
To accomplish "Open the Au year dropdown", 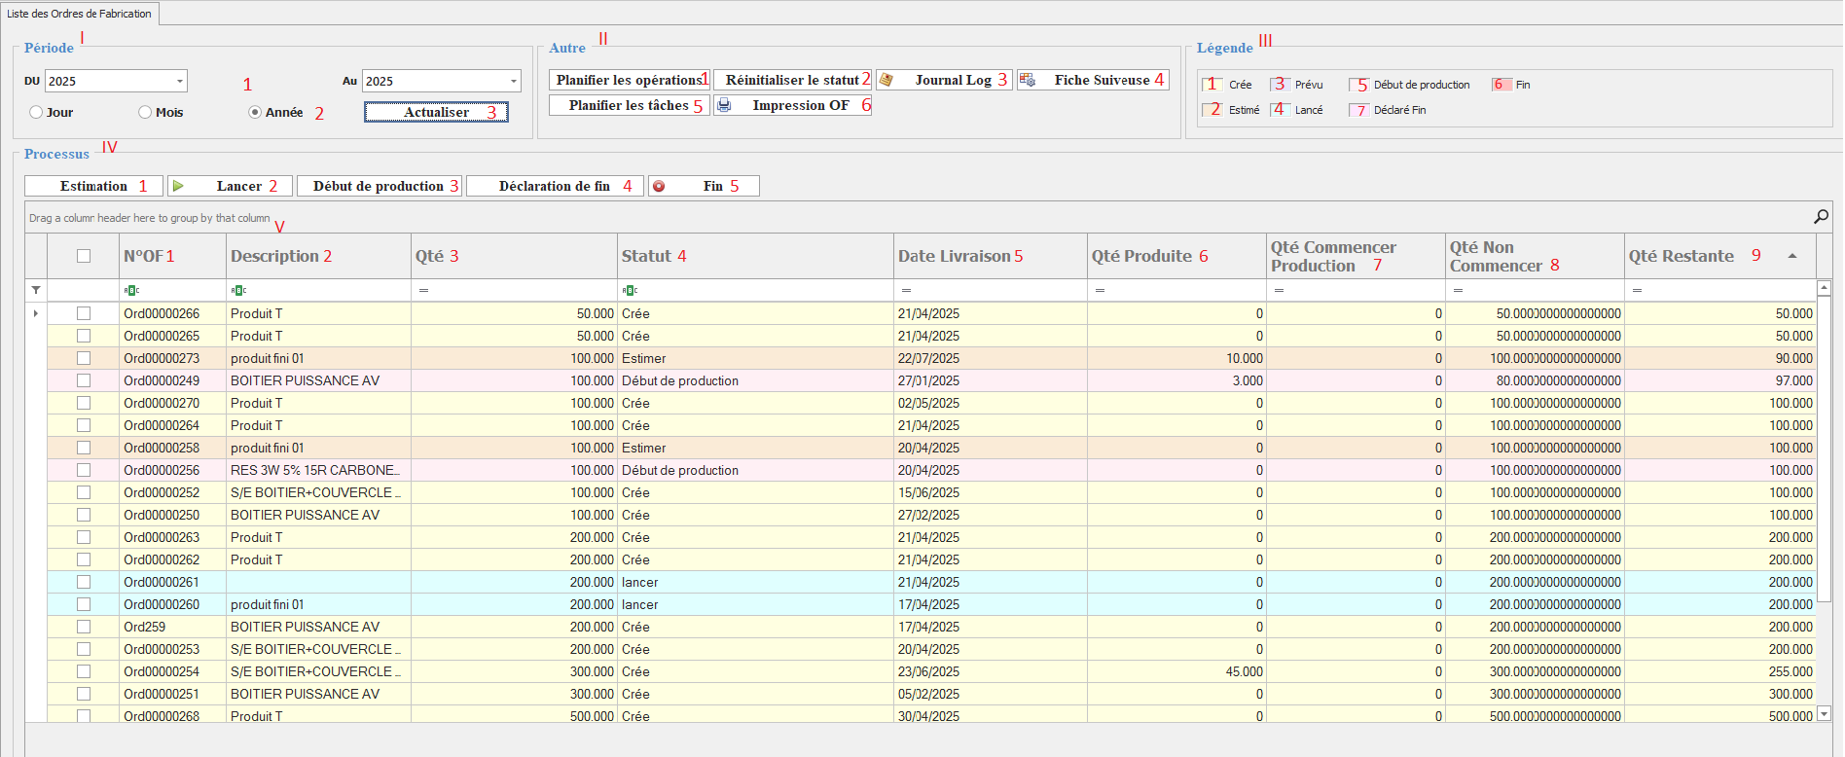I will click(x=513, y=81).
